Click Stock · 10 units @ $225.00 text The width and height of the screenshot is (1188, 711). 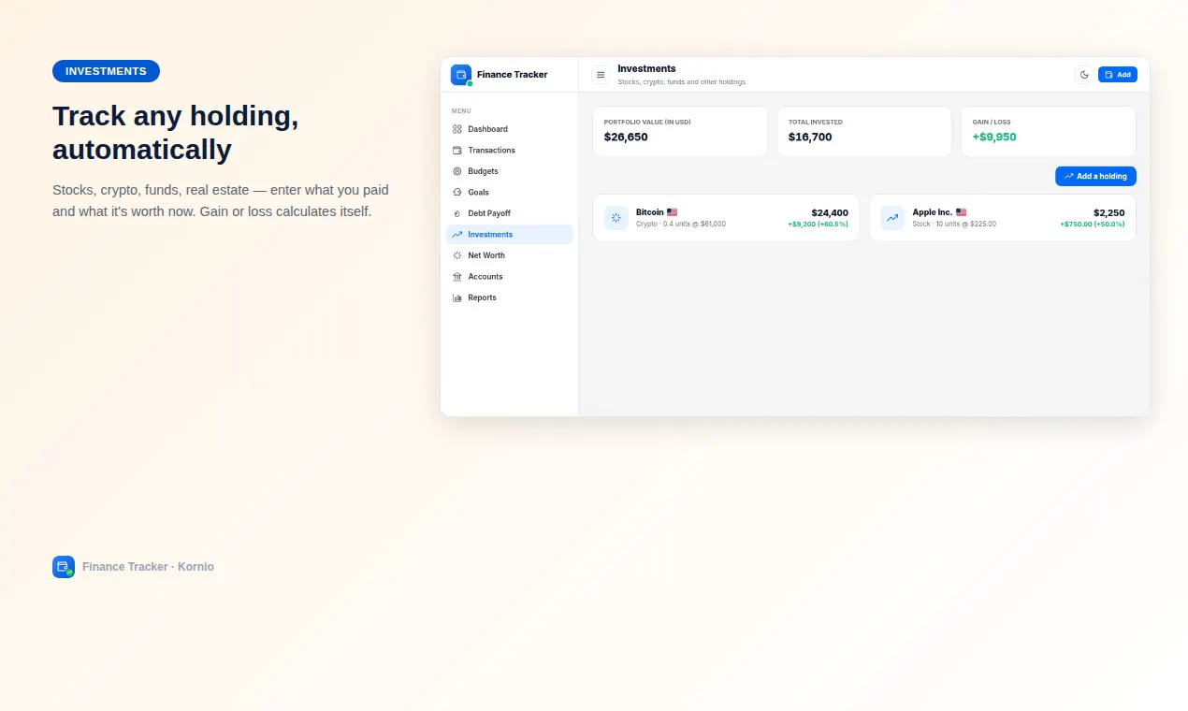[954, 225]
